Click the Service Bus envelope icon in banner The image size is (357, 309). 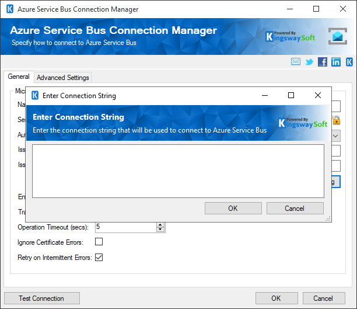click(338, 36)
